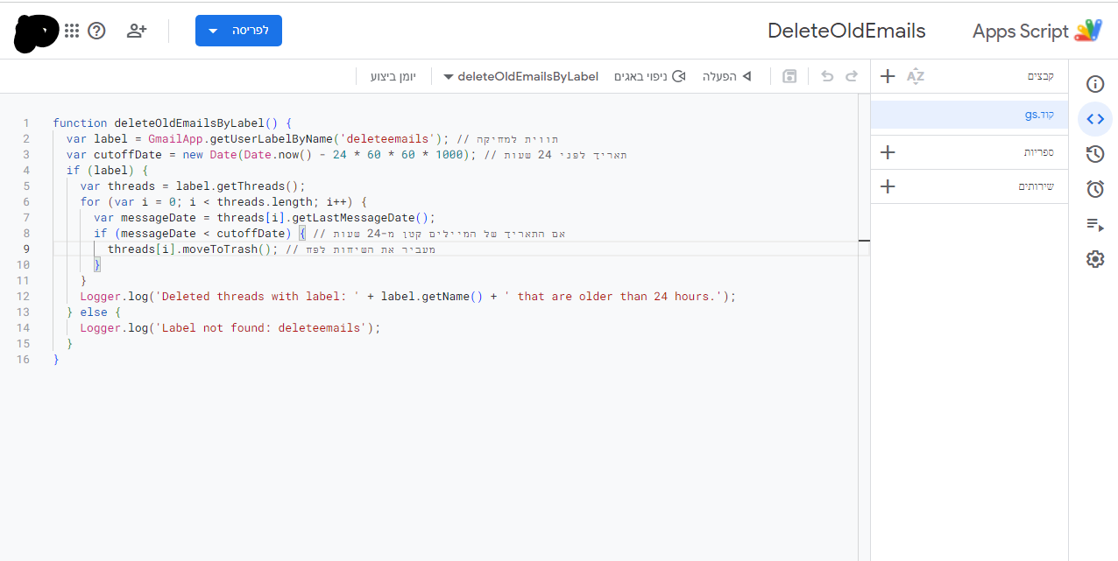
Task: Open the Triggers alarm clock icon
Action: point(1094,189)
